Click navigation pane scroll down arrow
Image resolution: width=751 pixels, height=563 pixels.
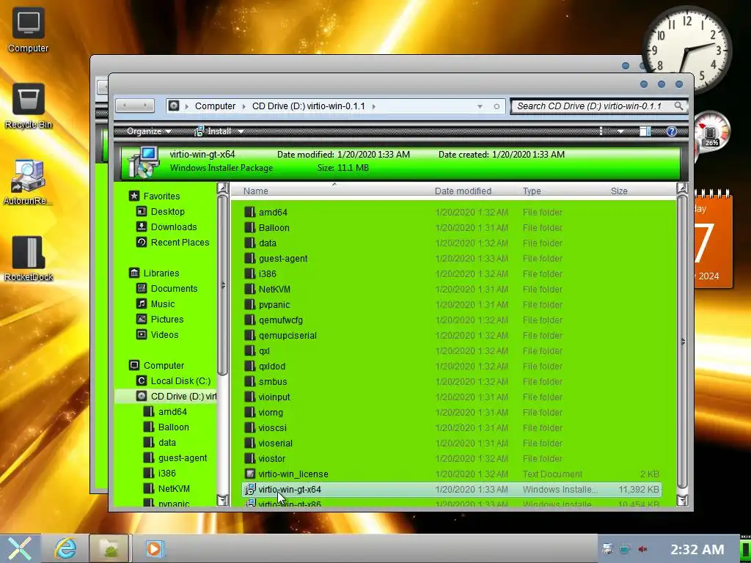click(x=222, y=500)
